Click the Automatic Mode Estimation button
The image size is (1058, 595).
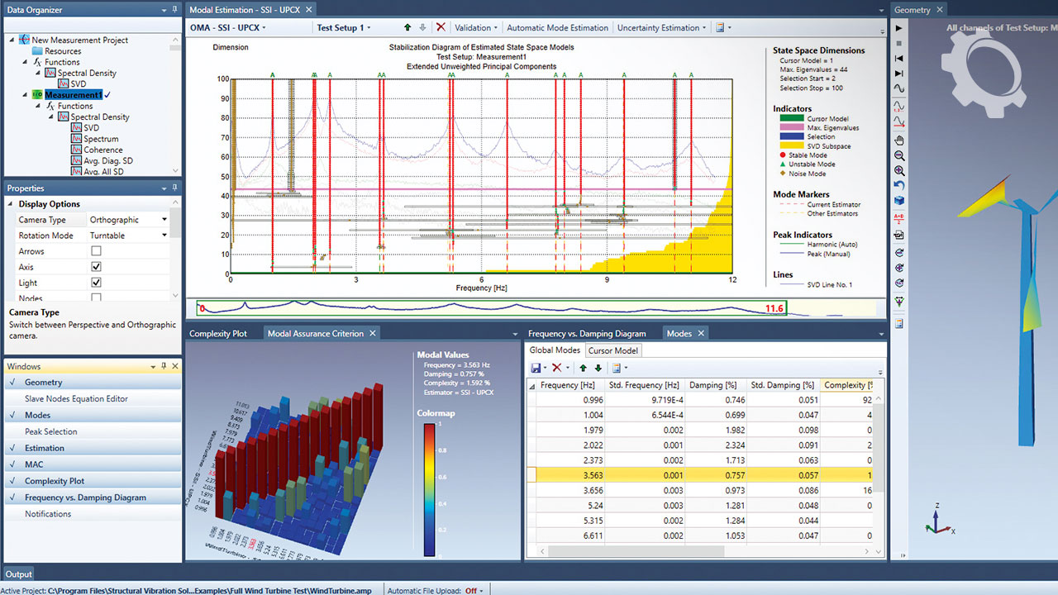[558, 27]
